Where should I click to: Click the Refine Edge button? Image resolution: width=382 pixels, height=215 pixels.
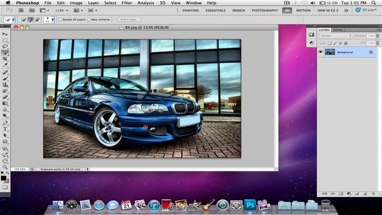[130, 20]
